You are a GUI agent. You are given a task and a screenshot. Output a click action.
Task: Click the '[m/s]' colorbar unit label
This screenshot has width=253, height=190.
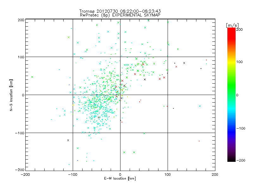pos(232,25)
